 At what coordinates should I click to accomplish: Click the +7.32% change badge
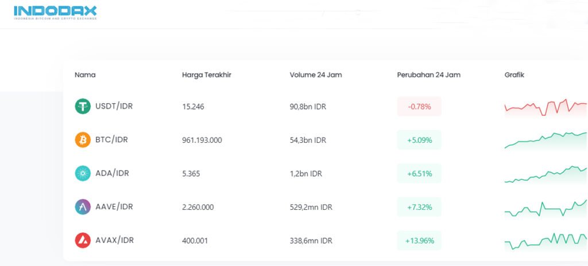[419, 207]
